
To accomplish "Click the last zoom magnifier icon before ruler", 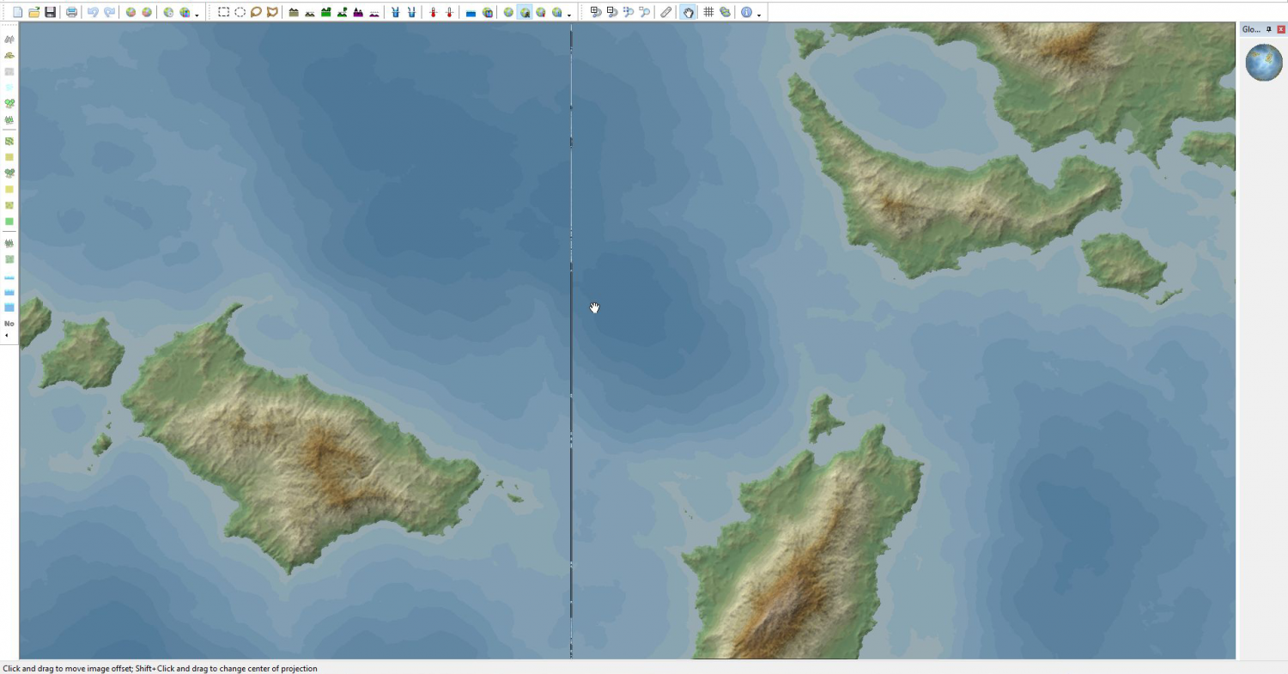I will coord(644,12).
